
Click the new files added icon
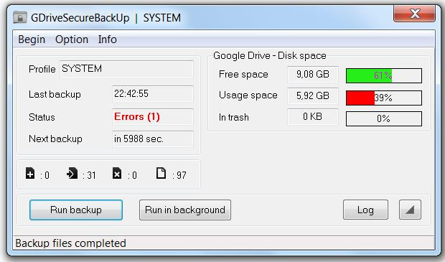pos(30,173)
